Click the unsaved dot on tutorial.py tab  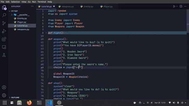[54, 6]
